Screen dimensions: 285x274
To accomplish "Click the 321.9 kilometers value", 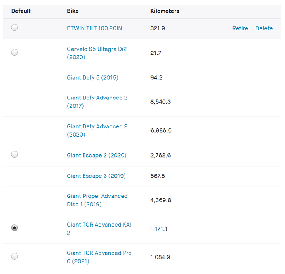I will pos(158,28).
